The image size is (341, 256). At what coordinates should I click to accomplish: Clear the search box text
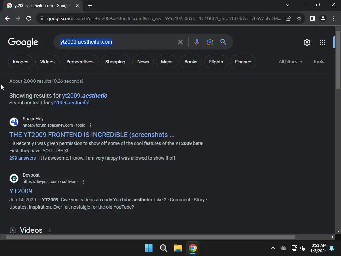(x=180, y=42)
